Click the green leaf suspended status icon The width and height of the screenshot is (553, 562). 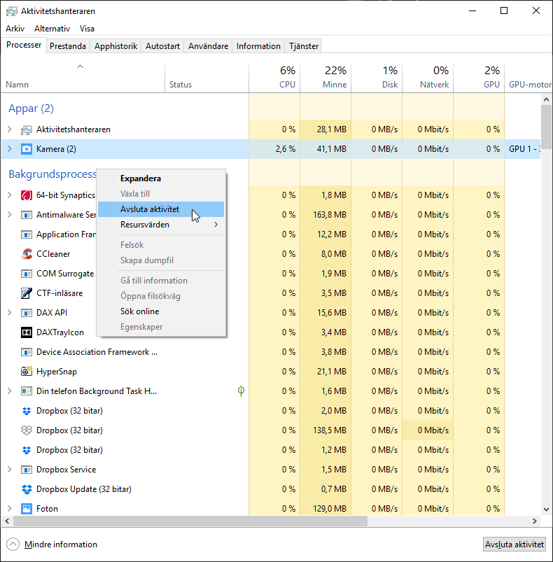(x=241, y=391)
